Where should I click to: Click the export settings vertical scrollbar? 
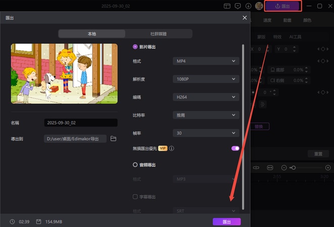tap(243, 127)
